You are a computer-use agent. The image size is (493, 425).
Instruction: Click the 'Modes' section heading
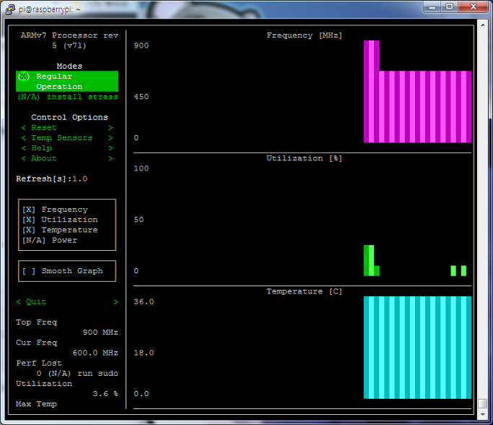coord(69,66)
